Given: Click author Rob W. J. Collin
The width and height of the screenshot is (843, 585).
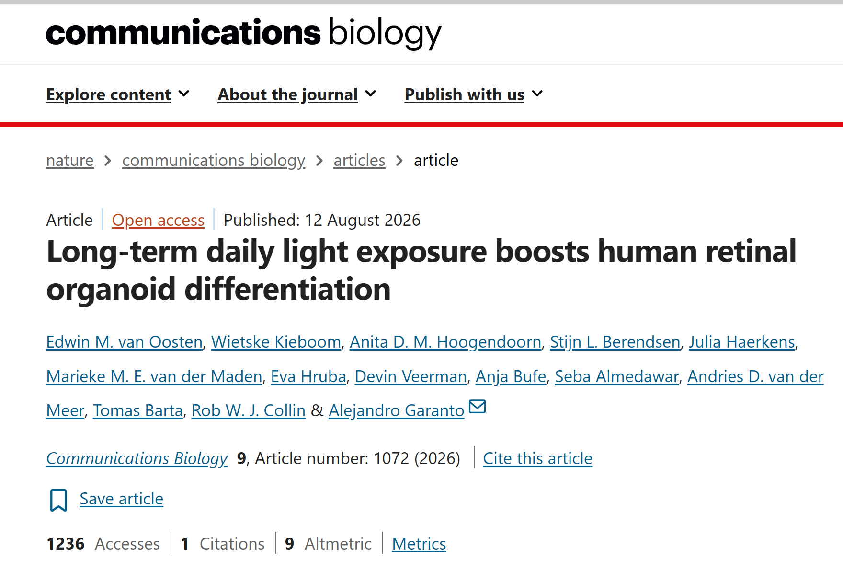Looking at the screenshot, I should [249, 410].
